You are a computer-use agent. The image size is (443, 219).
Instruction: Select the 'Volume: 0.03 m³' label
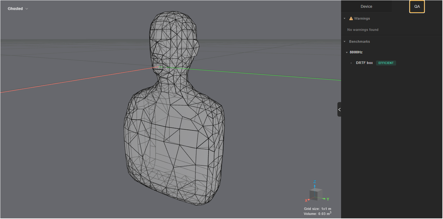(317, 214)
